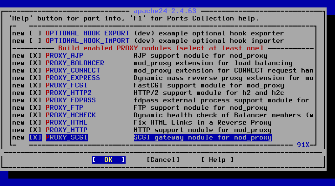Click the OK button
Viewport: 335px width, 186px height.
coord(109,160)
